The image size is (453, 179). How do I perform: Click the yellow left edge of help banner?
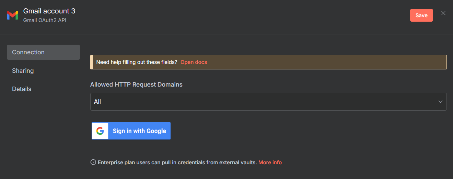[x=92, y=62]
